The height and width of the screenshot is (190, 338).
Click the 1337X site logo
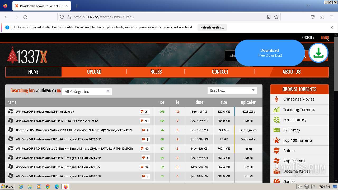click(27, 55)
